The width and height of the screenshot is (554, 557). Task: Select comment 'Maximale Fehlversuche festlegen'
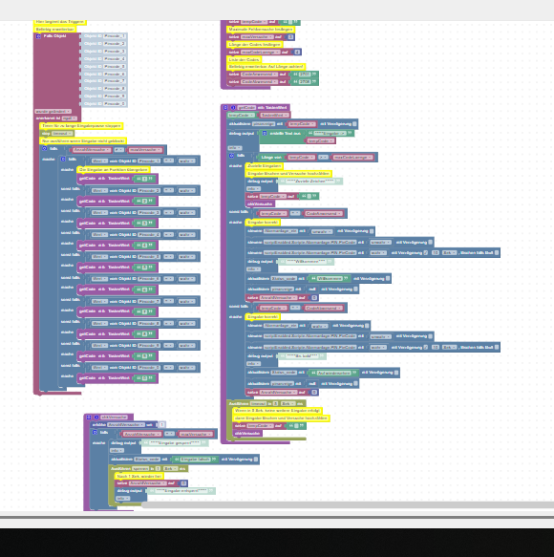point(261,30)
